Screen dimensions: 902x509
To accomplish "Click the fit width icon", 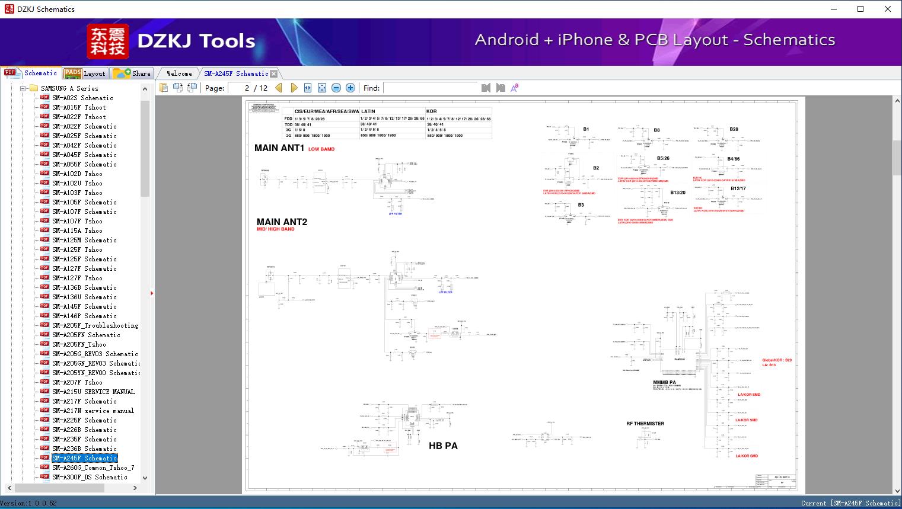I will 308,88.
